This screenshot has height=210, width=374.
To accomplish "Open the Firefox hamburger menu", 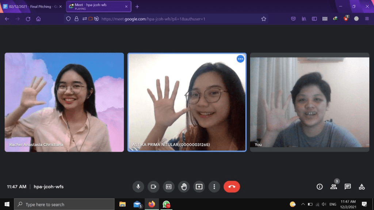I will [367, 19].
